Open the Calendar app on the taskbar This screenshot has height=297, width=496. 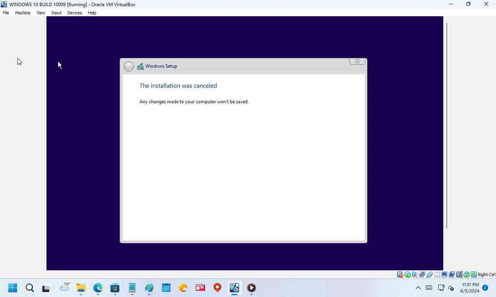tap(166, 288)
